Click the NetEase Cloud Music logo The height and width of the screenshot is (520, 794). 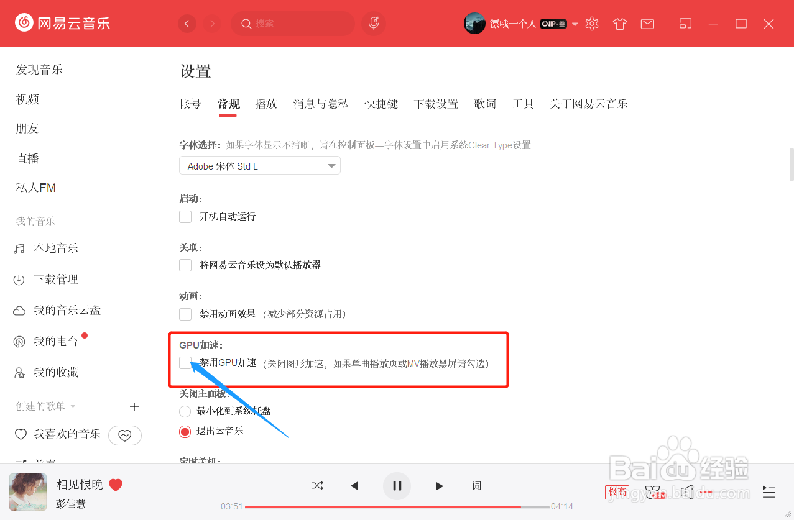pos(62,24)
